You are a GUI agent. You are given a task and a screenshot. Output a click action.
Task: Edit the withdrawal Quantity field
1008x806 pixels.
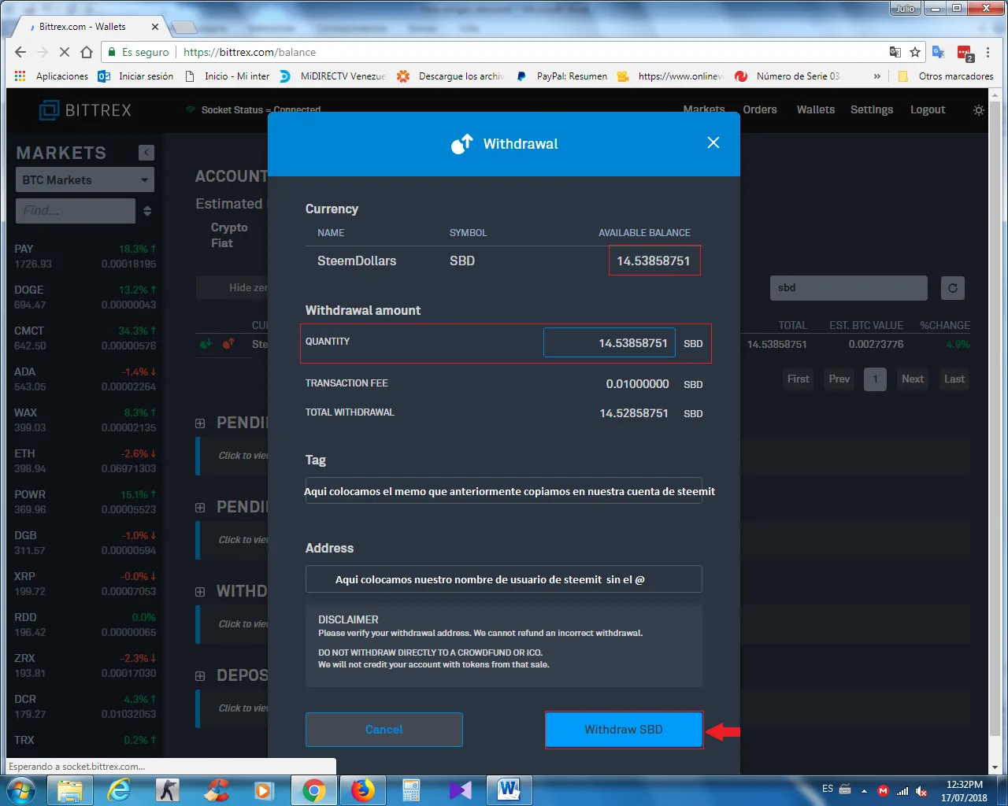[609, 342]
